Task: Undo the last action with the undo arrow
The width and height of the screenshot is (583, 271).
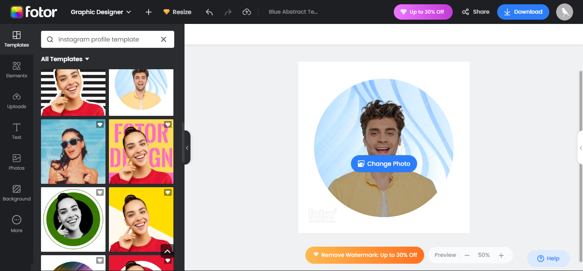Action: coord(209,12)
